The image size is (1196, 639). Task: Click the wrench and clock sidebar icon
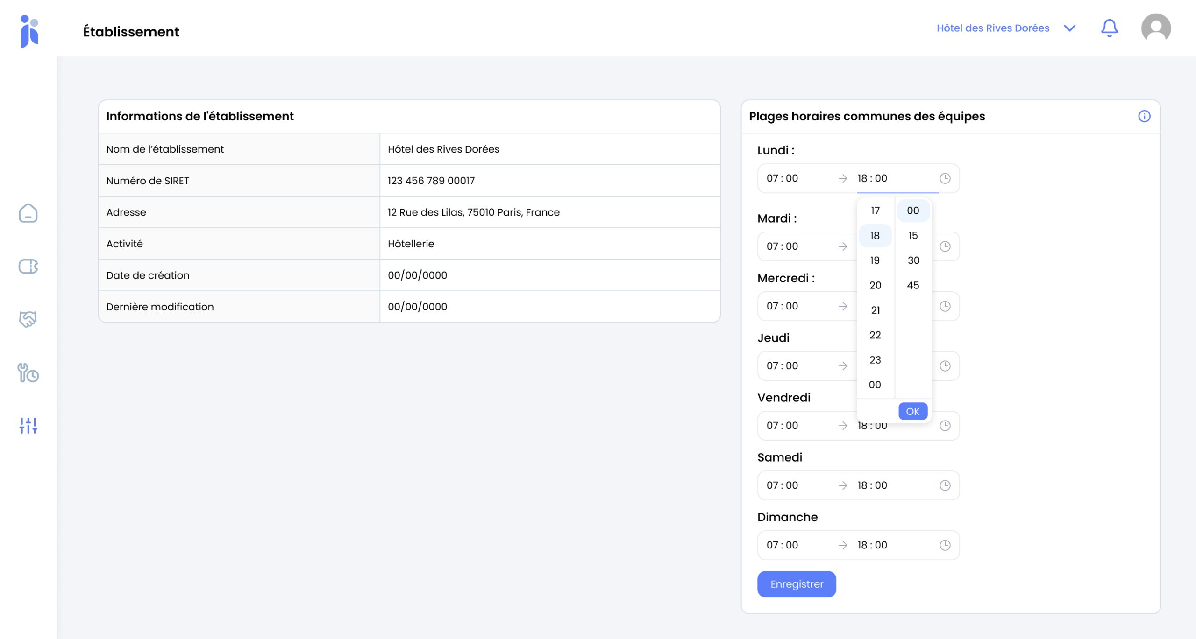pos(28,373)
